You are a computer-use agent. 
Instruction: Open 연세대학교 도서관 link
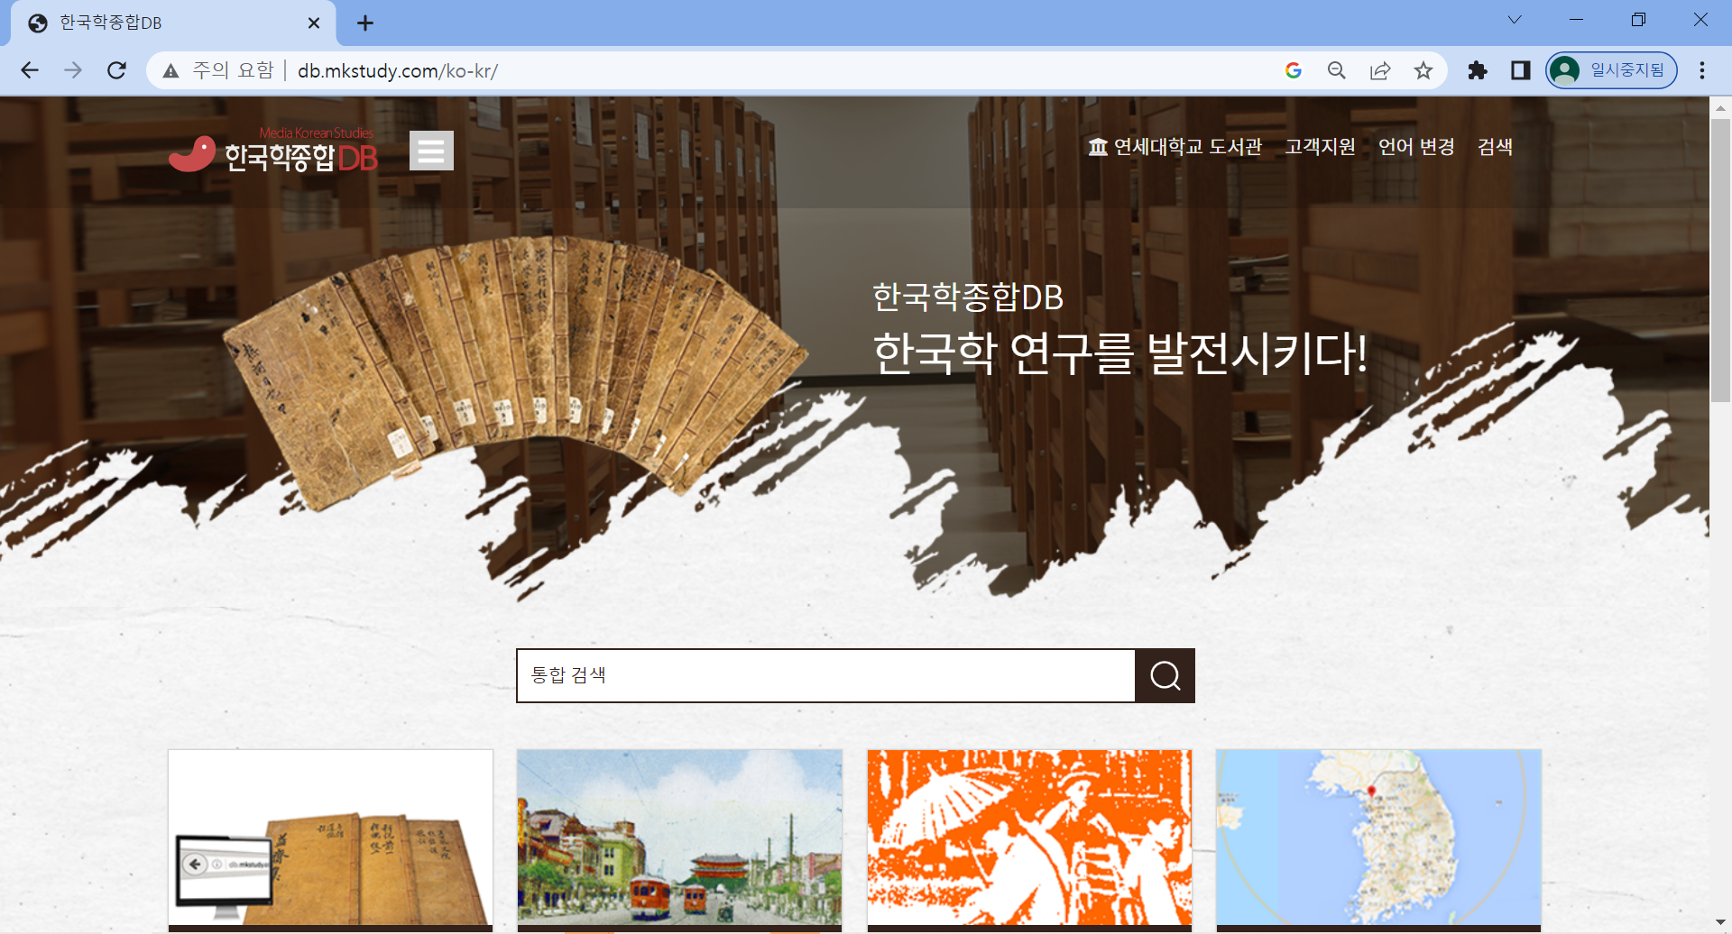tap(1175, 147)
